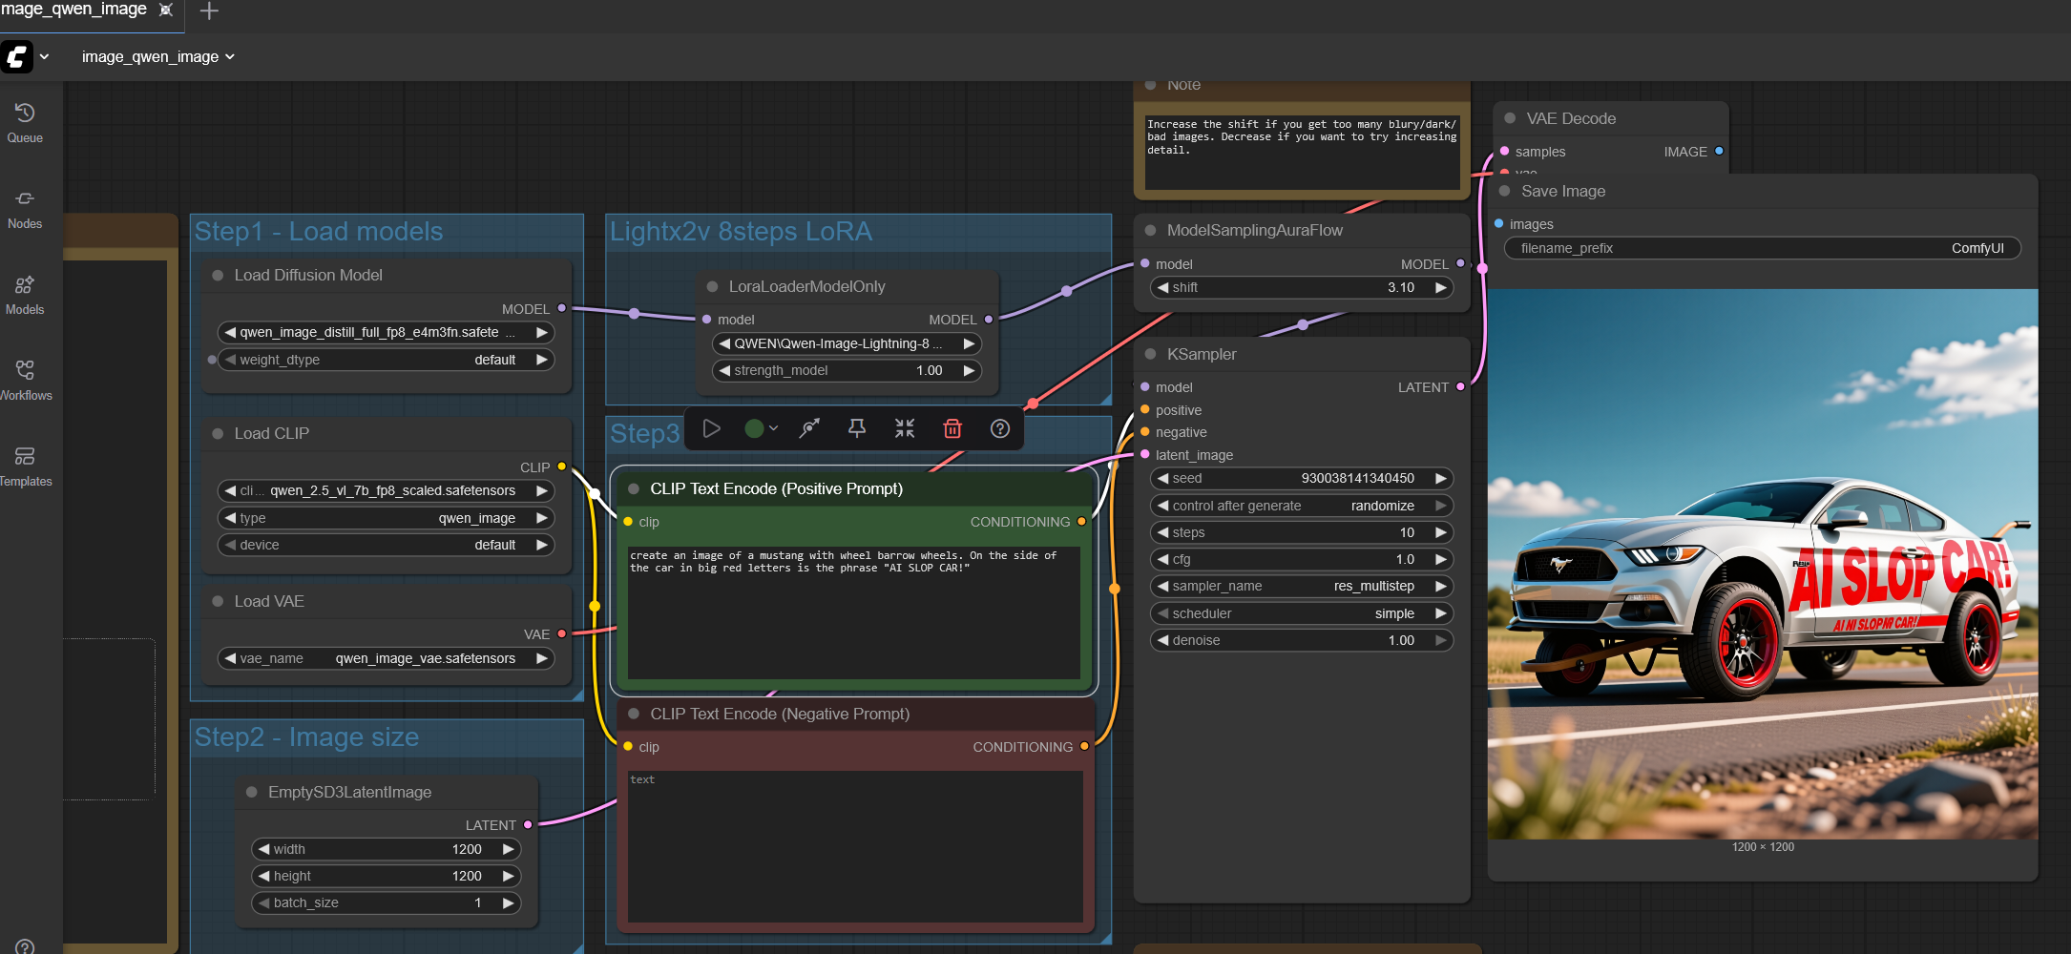Delete selected node with trash icon
Viewport: 2071px width, 954px height.
952,428
